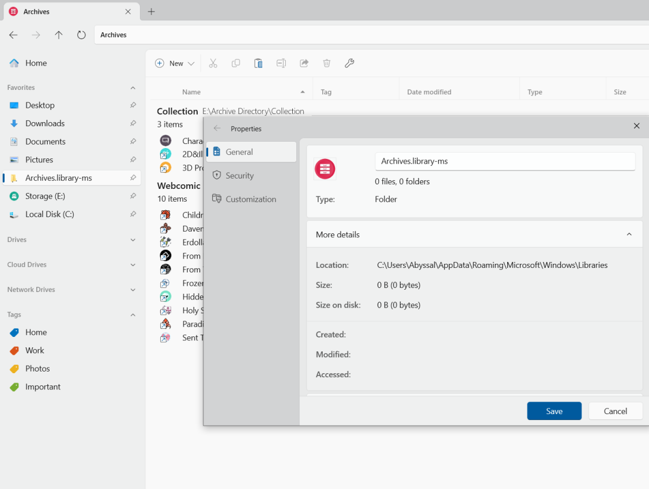The width and height of the screenshot is (649, 489).
Task: Edit the Archives.library-ms name field
Action: coord(504,161)
